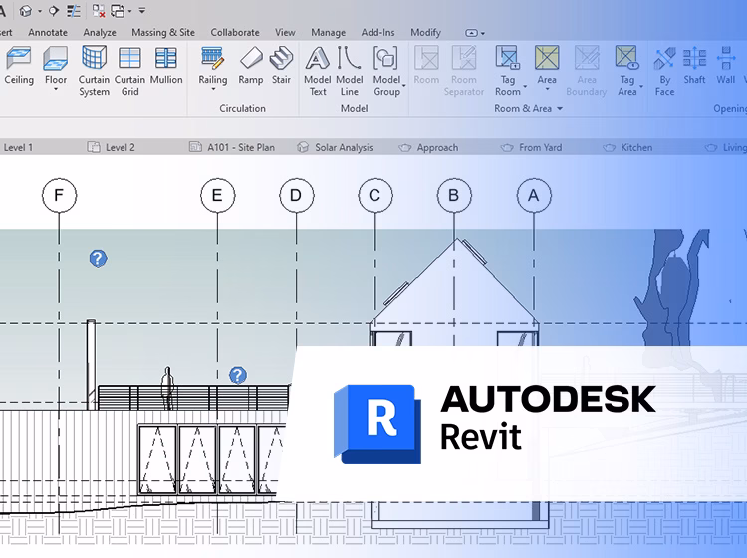Image resolution: width=747 pixels, height=558 pixels.
Task: Click the By Face opening tool
Action: (664, 68)
